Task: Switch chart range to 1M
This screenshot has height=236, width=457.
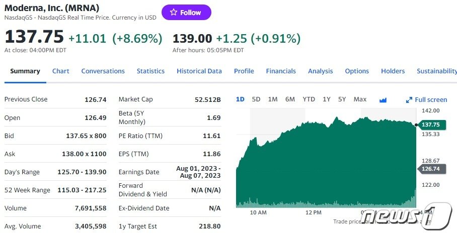Action: point(273,99)
